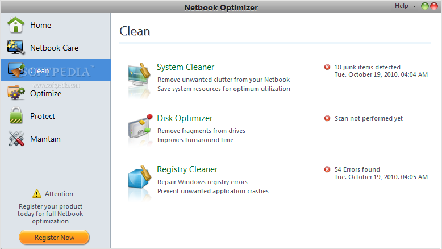
Task: Click 'Improves turnaround time' text
Action: pos(195,140)
